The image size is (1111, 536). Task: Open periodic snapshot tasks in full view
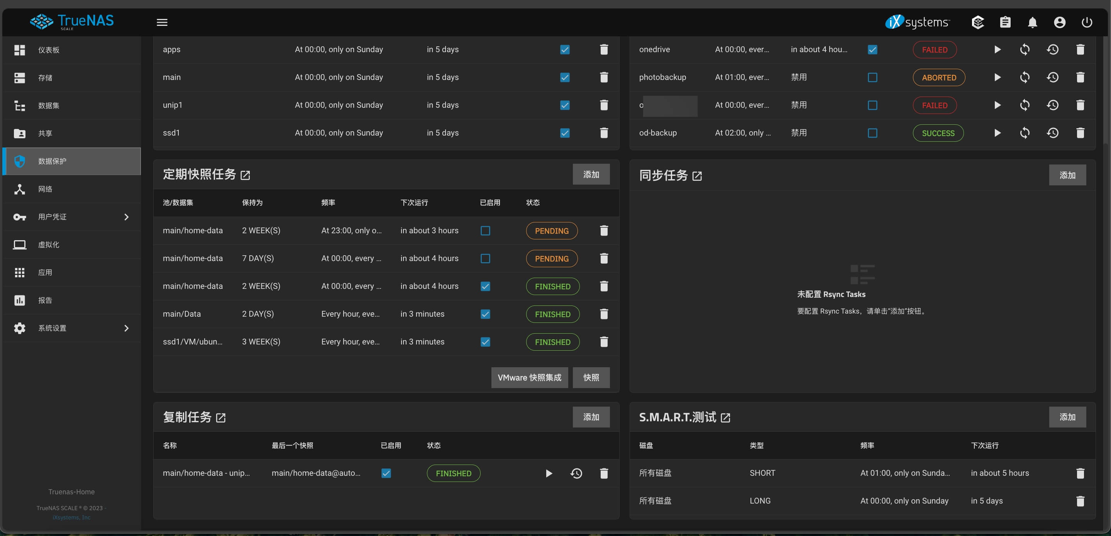point(245,175)
